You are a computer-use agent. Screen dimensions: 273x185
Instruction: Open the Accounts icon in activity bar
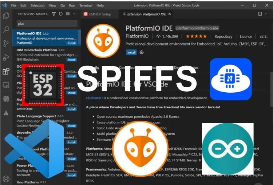pyautogui.click(x=6, y=179)
